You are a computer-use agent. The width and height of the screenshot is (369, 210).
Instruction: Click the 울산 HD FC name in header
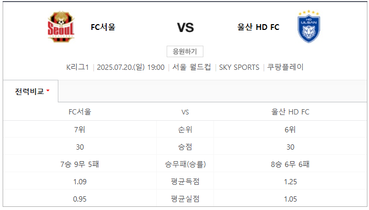tap(258, 27)
